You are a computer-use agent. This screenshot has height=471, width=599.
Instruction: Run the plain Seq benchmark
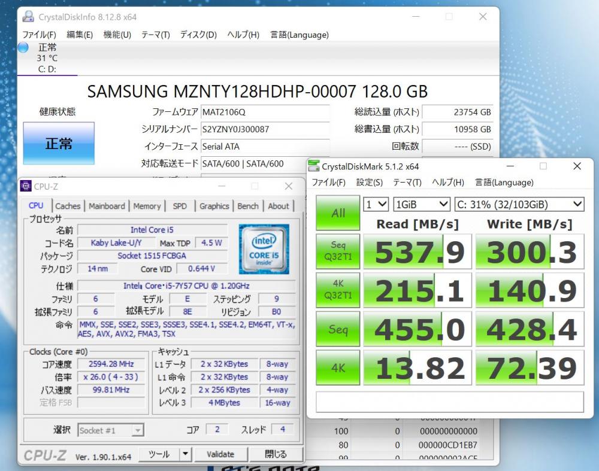coord(338,329)
